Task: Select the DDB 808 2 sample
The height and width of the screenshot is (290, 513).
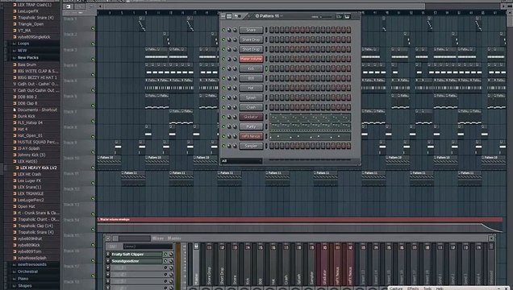Action: coord(27,97)
